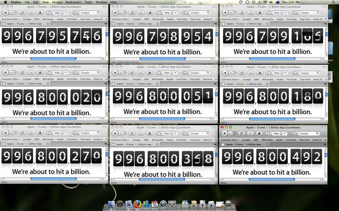Show more bookmarks chevron in 996,800,020 window
Viewport: 339px width, 211px height.
pyautogui.click(x=106, y=79)
